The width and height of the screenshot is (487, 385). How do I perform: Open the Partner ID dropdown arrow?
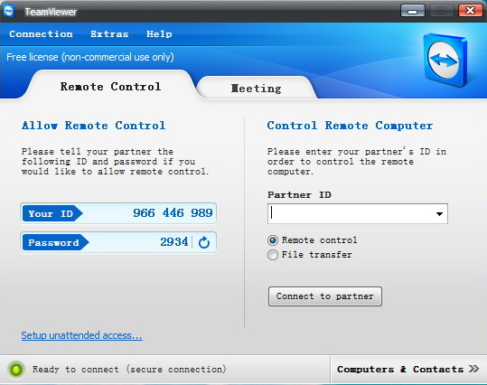(439, 214)
